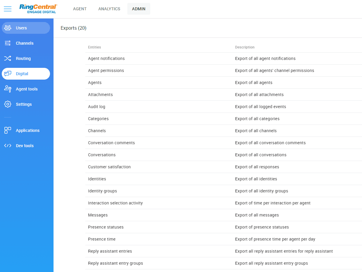362x272 pixels.
Task: Click the Routing shuffle icon
Action: [8, 58]
